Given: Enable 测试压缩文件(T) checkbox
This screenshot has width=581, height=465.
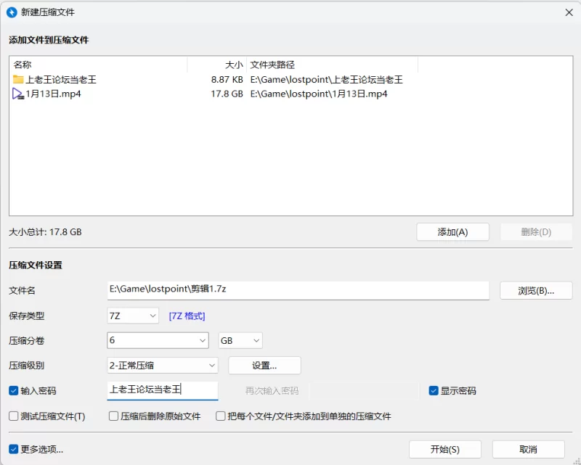Looking at the screenshot, I should coord(14,416).
